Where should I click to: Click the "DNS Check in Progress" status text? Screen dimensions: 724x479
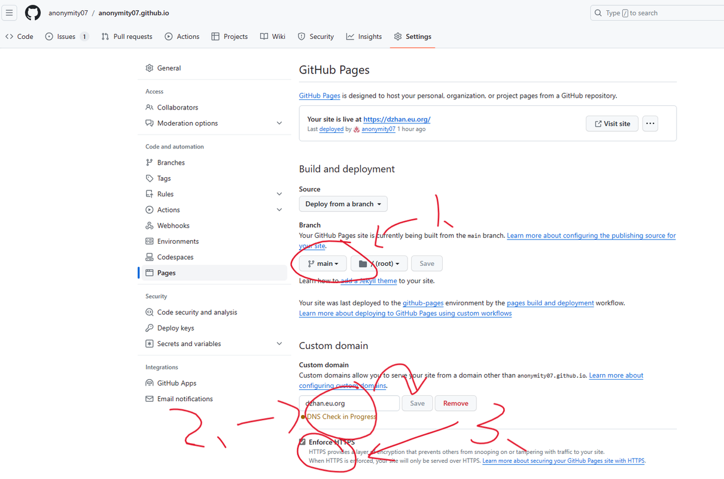[342, 417]
